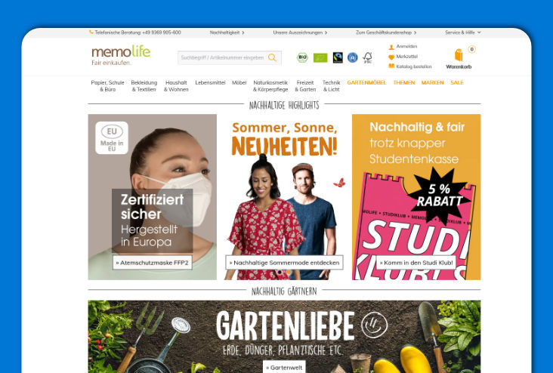Open the Bekleidung & Textilien menu
Image resolution: width=553 pixels, height=373 pixels.
144,85
